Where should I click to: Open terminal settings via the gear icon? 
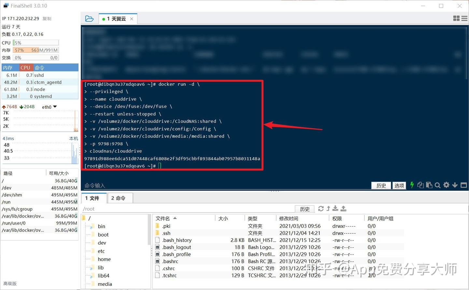pyautogui.click(x=446, y=185)
